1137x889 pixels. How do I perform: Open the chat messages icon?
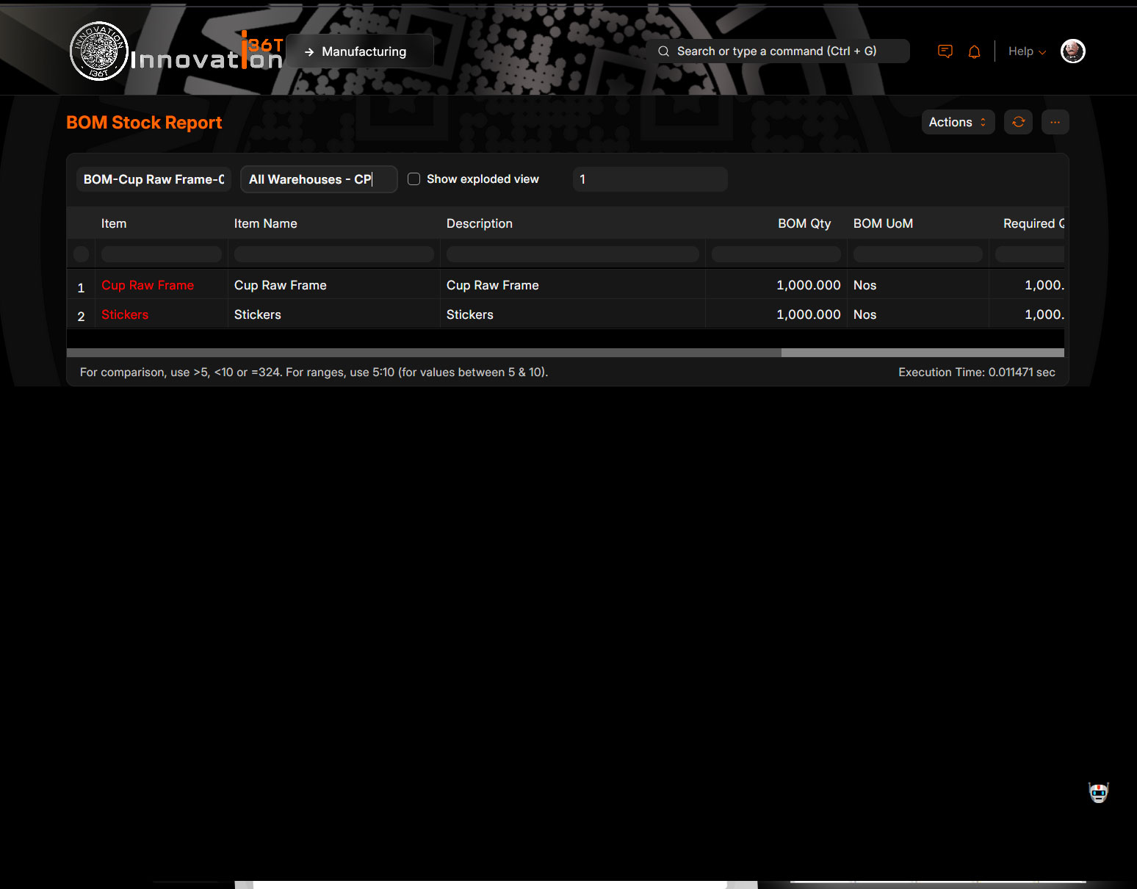[945, 51]
